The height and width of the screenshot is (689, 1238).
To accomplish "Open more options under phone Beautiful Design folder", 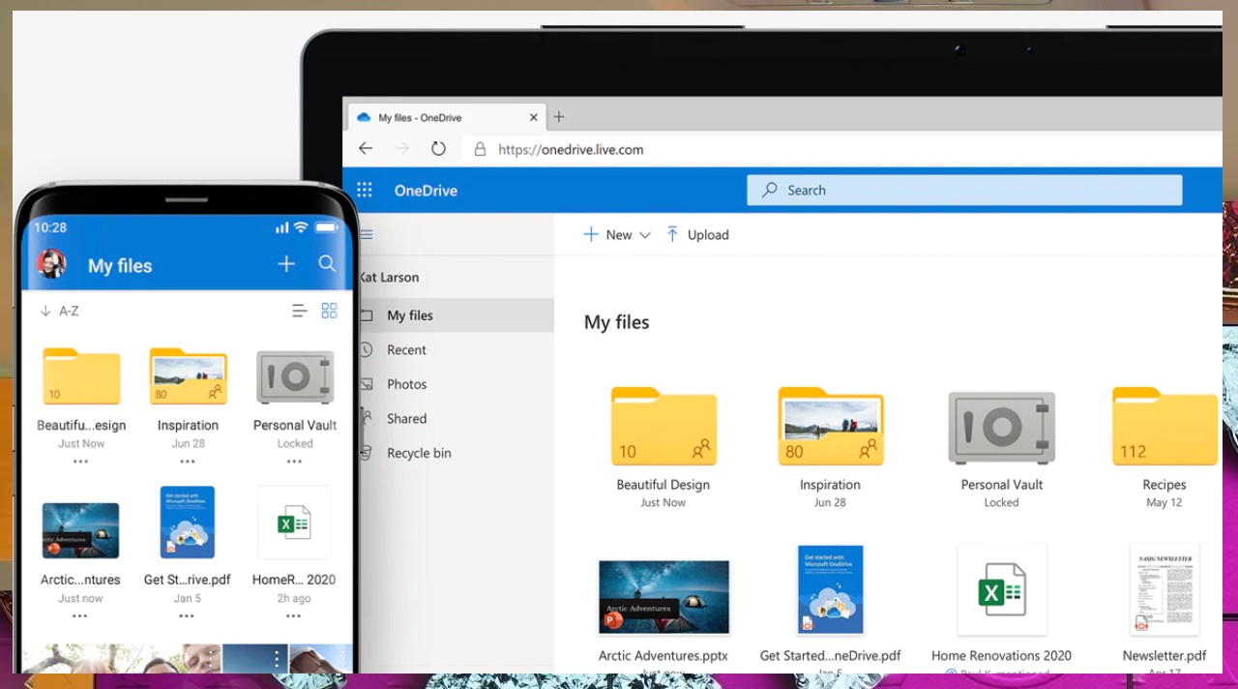I will click(81, 462).
